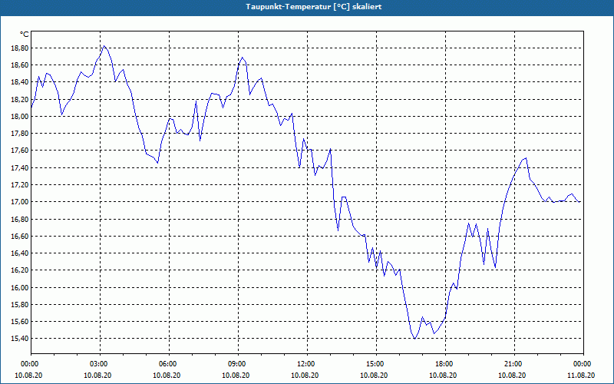614x384 pixels.
Task: Select the 17,20 y-axis label
Action: (x=19, y=184)
